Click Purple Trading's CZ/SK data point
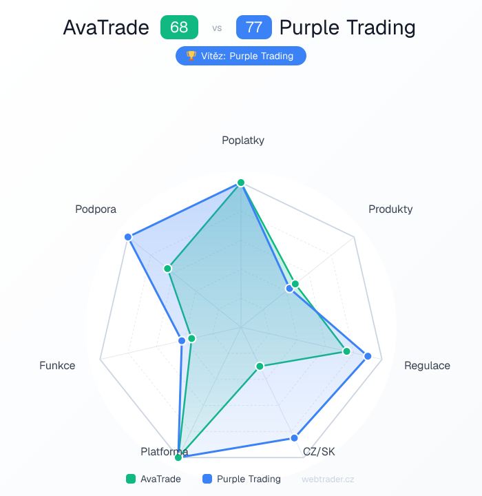The height and width of the screenshot is (496, 482). pyautogui.click(x=294, y=438)
